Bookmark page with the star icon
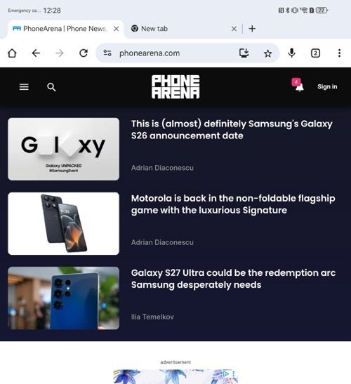This screenshot has width=351, height=384. click(267, 53)
